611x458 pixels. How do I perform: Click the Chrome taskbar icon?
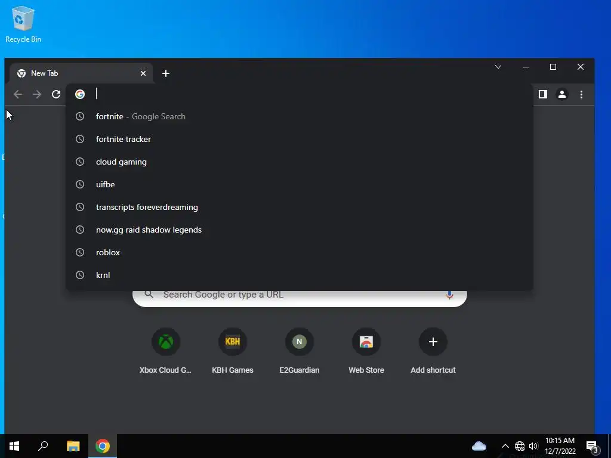click(x=103, y=446)
